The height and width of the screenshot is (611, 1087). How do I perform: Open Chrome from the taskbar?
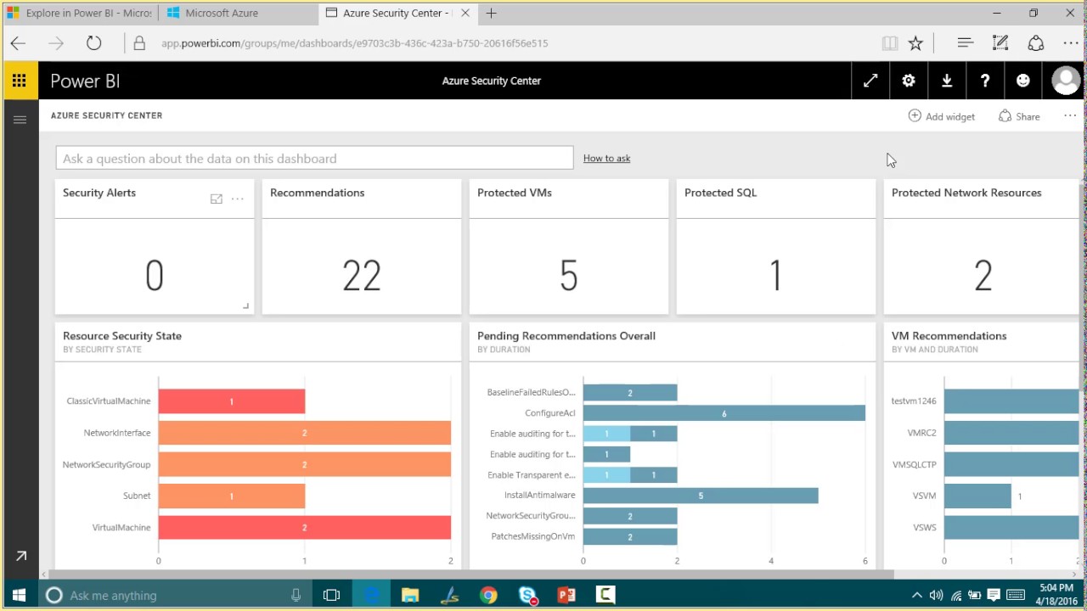(488, 595)
